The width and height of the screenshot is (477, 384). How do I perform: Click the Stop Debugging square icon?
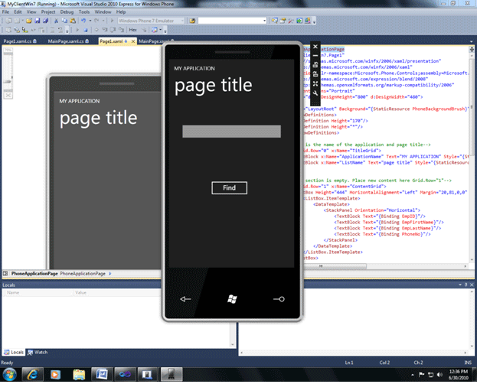[86, 30]
